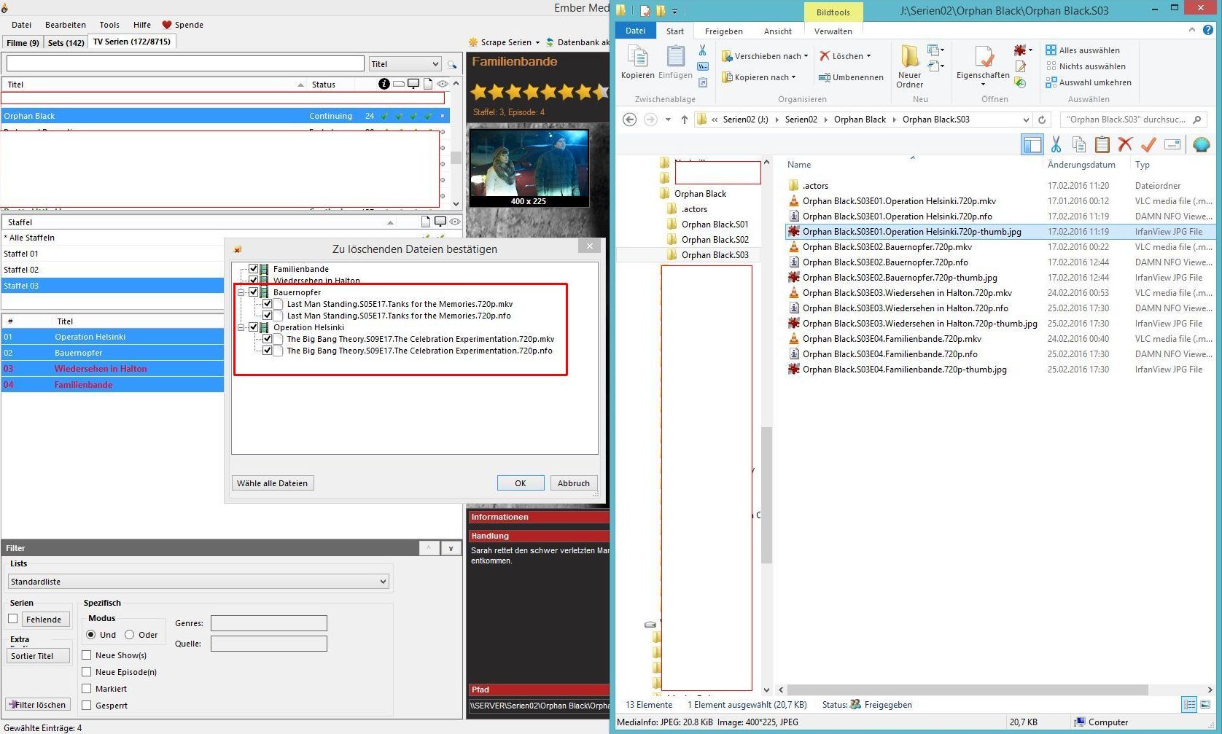Click the preview pane toggle icon in Explorer toolbar

1032,144
